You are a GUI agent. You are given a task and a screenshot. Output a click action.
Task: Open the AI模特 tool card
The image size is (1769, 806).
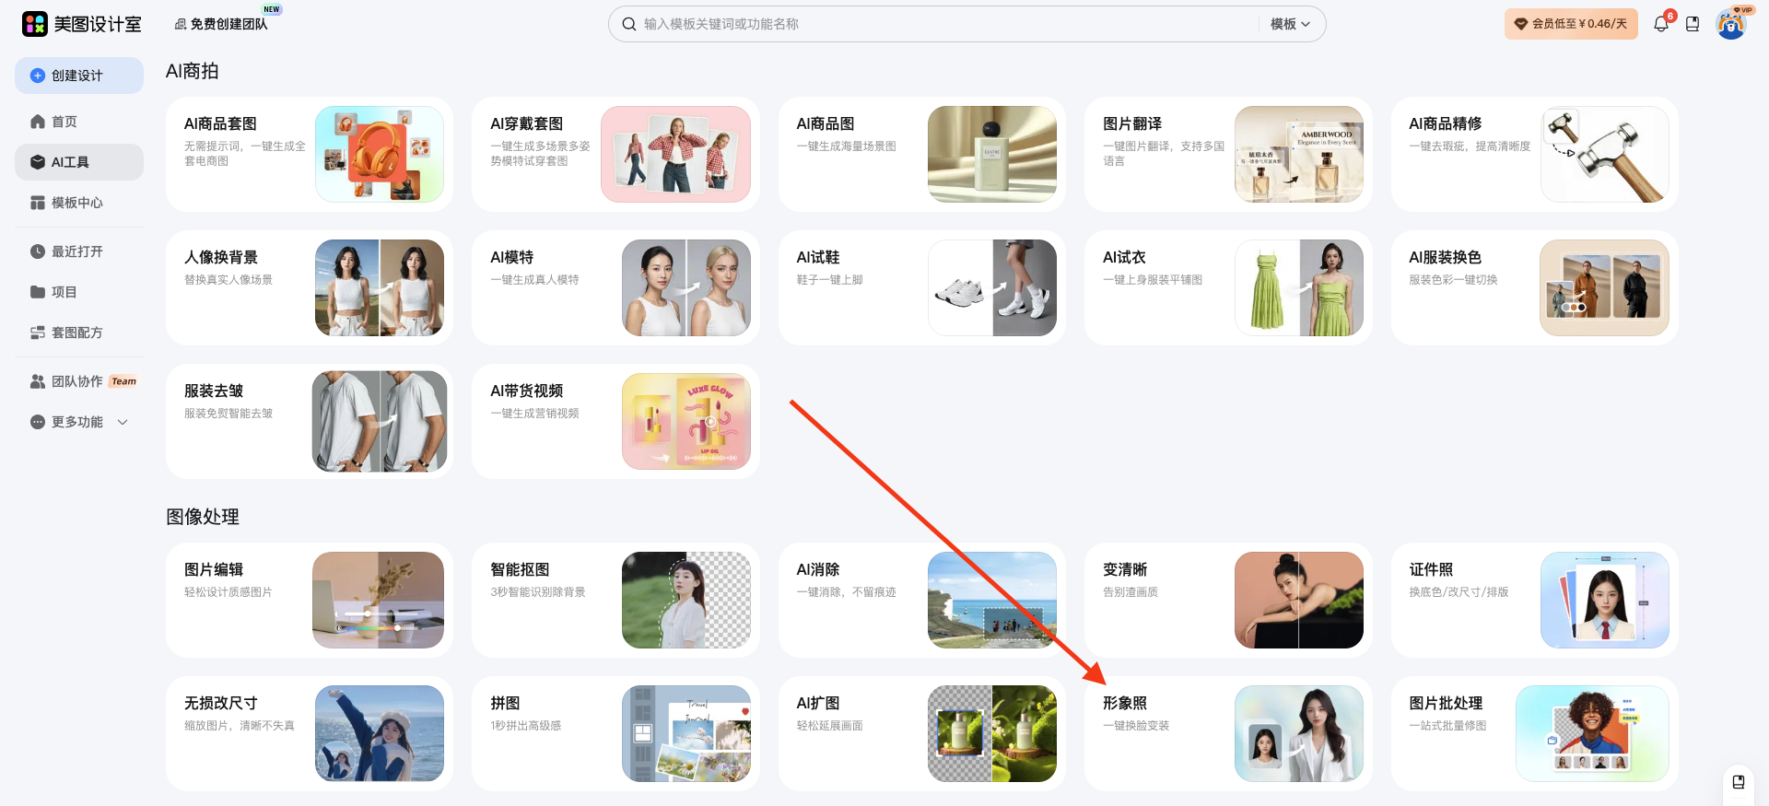tap(615, 287)
